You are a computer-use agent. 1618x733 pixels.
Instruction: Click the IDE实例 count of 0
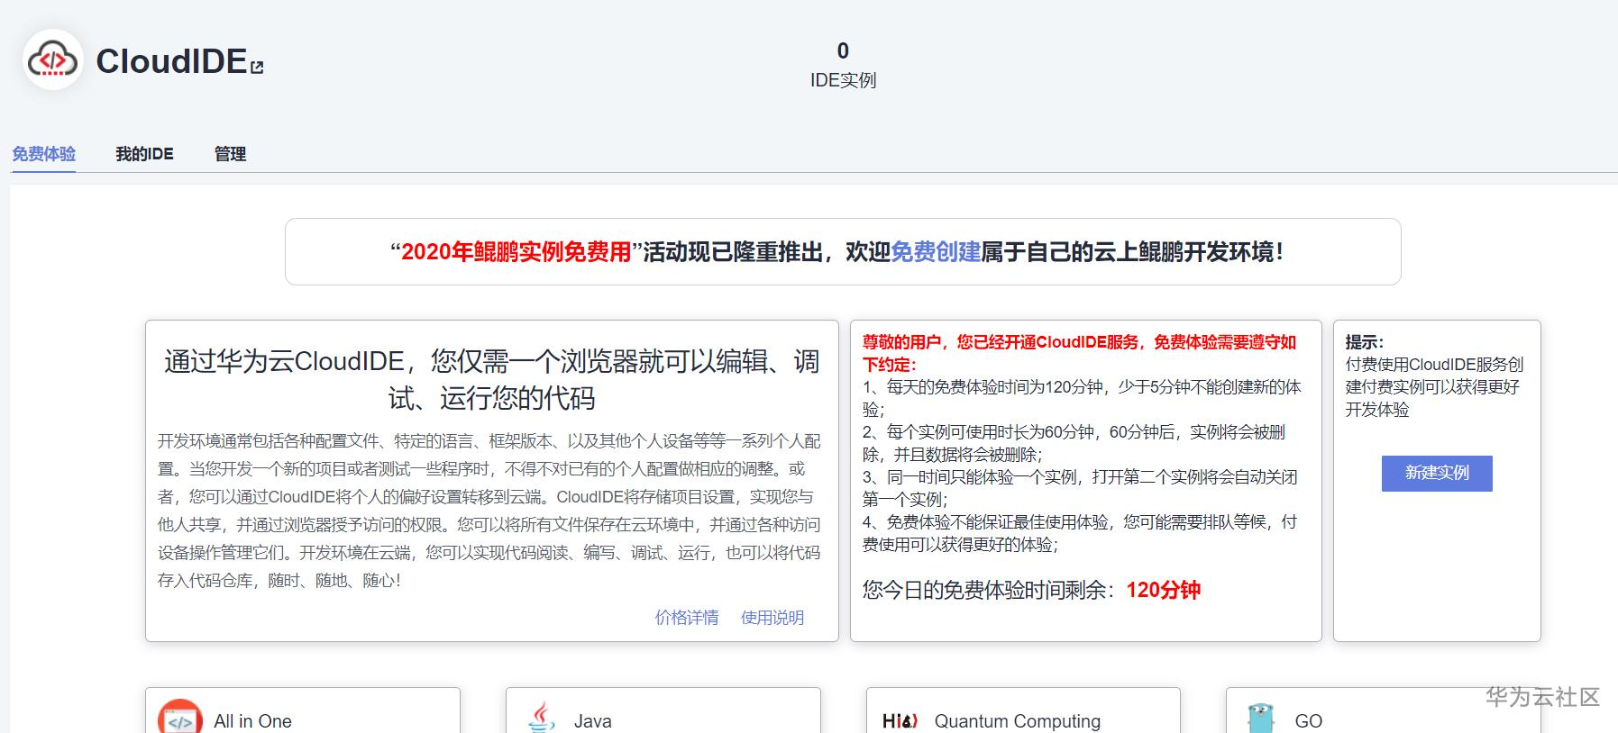tap(843, 50)
